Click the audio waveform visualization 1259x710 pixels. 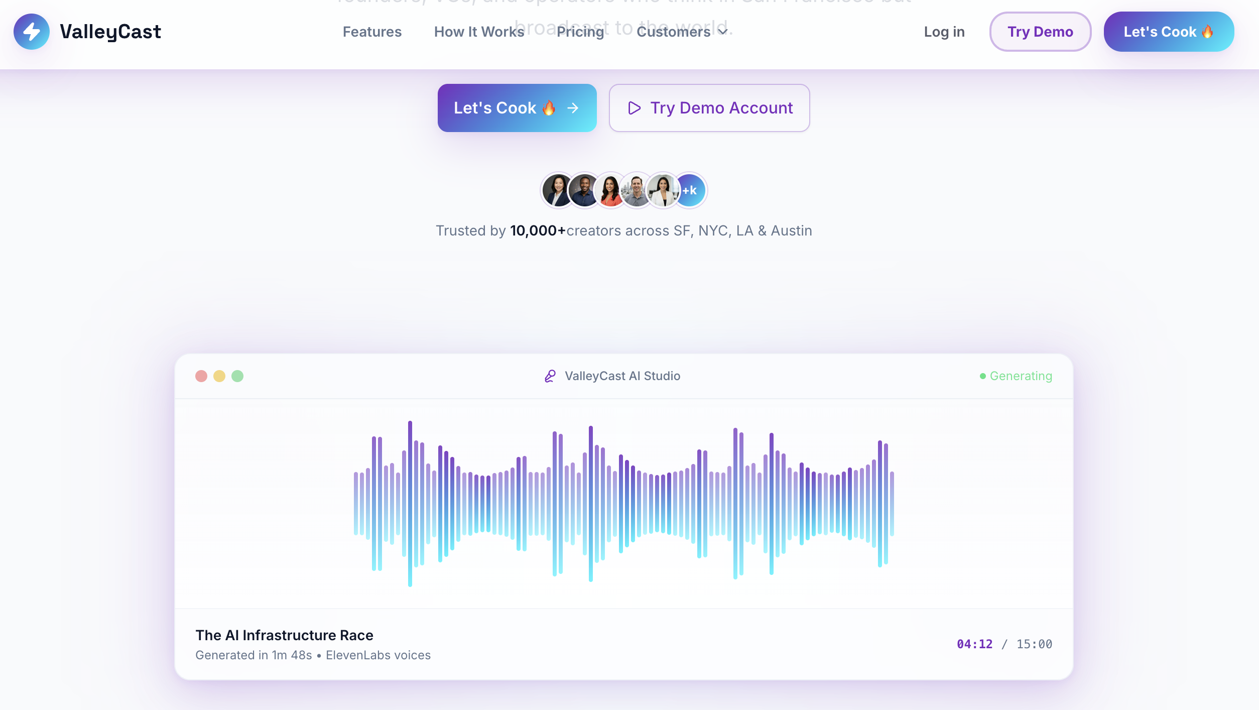pyautogui.click(x=624, y=504)
